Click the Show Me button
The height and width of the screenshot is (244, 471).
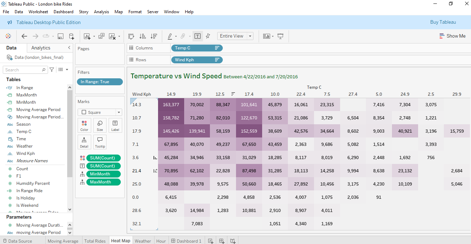click(x=452, y=36)
